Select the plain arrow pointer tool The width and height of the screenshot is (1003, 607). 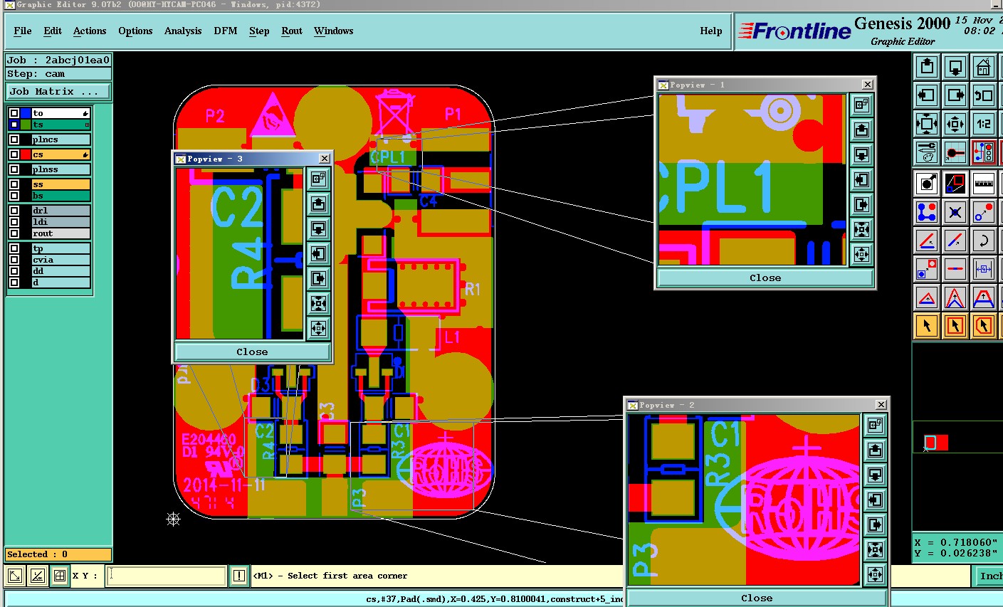click(x=927, y=326)
